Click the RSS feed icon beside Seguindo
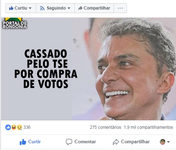Screen dimensions: 176x150 (42, 8)
